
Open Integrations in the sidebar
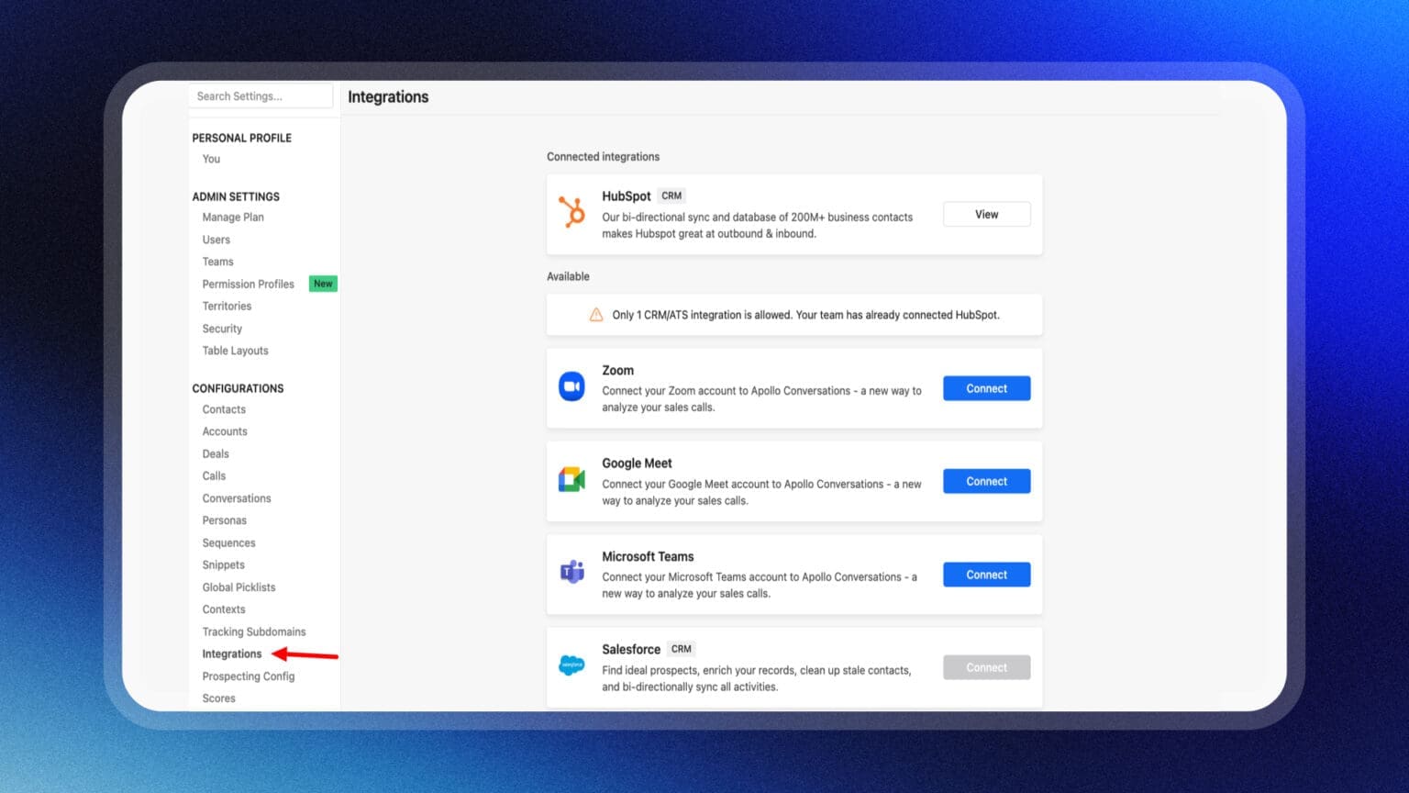coord(232,653)
